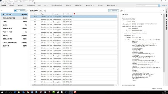Select MEDIA category

(14, 36)
